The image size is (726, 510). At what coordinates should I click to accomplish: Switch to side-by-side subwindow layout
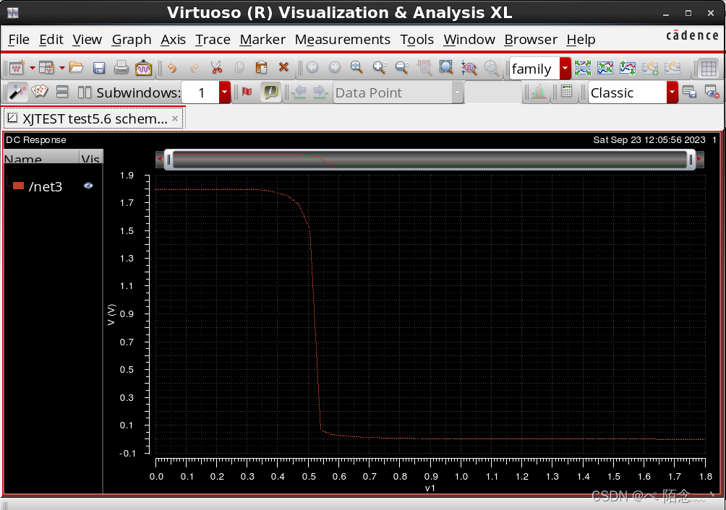pos(85,92)
